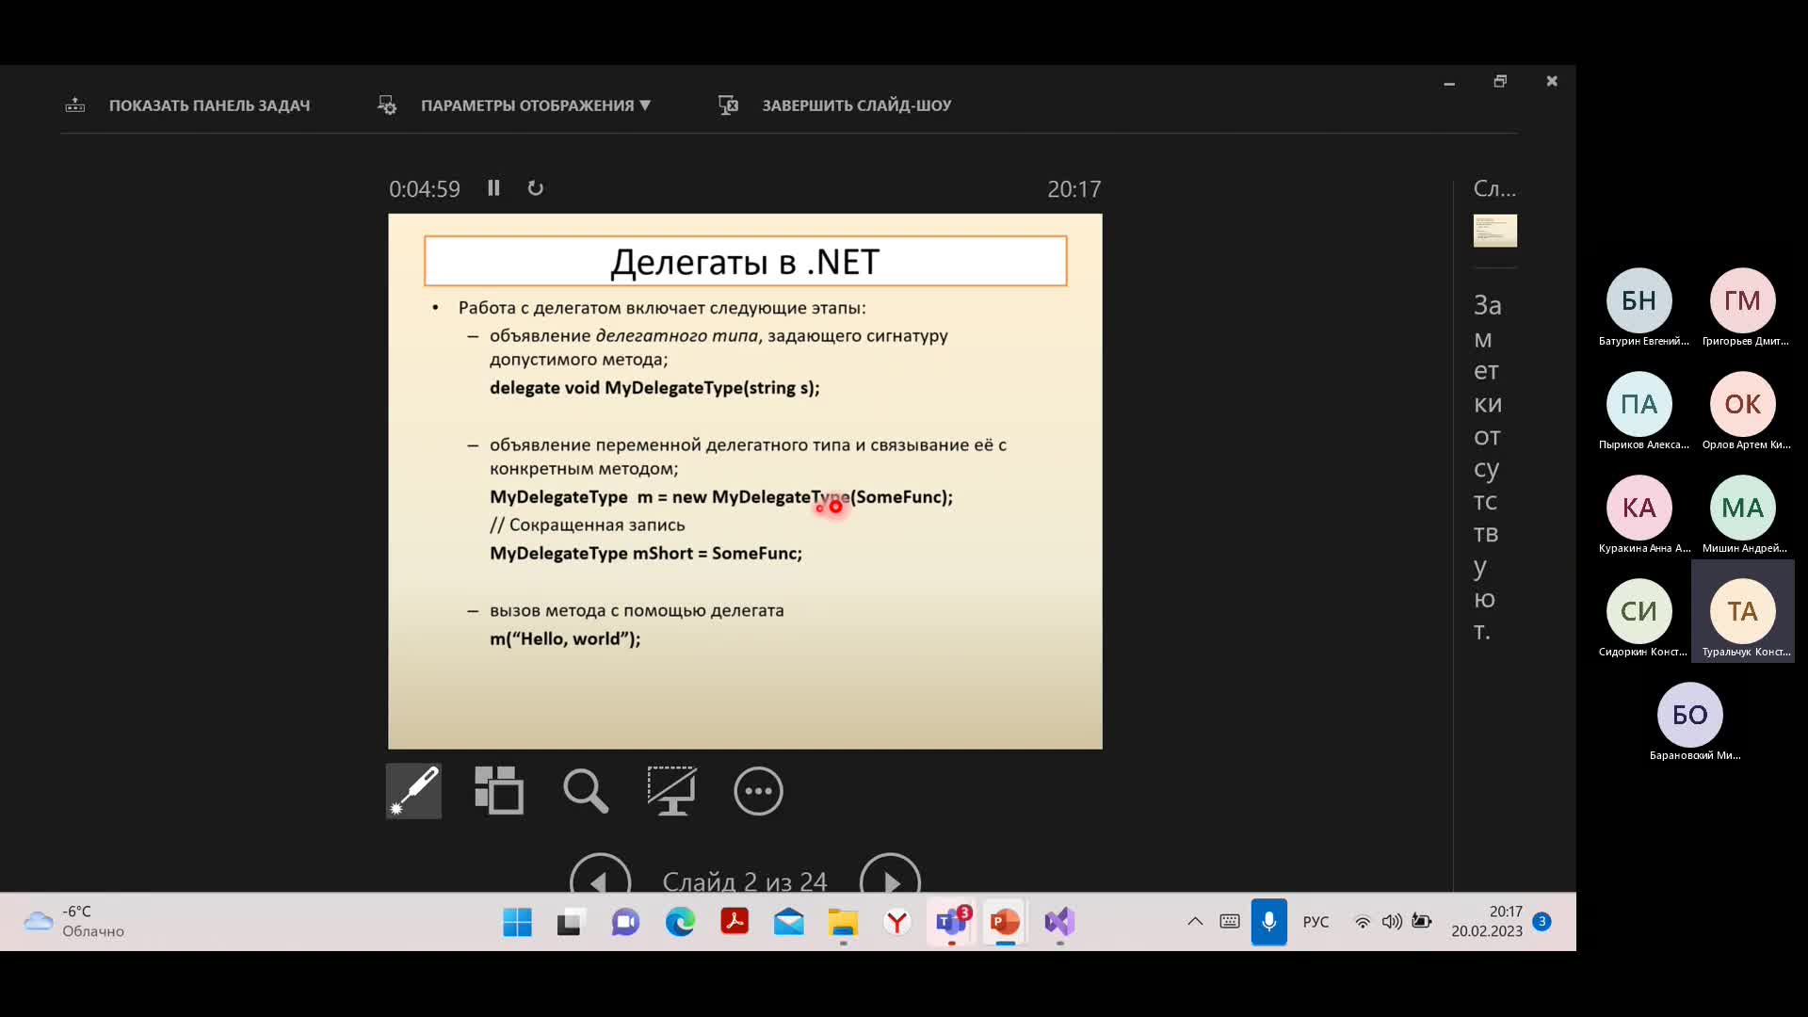1808x1017 pixels.
Task: Switch input language РУС
Action: (x=1316, y=922)
